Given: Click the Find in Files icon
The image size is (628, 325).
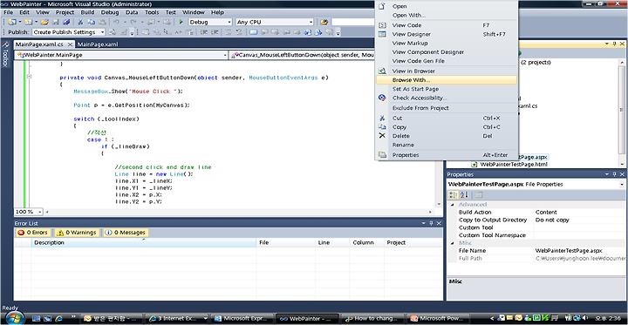Looking at the screenshot, I should pos(324,22).
